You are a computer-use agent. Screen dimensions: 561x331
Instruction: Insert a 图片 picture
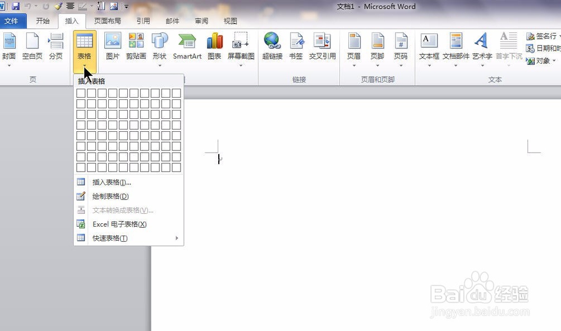point(113,46)
